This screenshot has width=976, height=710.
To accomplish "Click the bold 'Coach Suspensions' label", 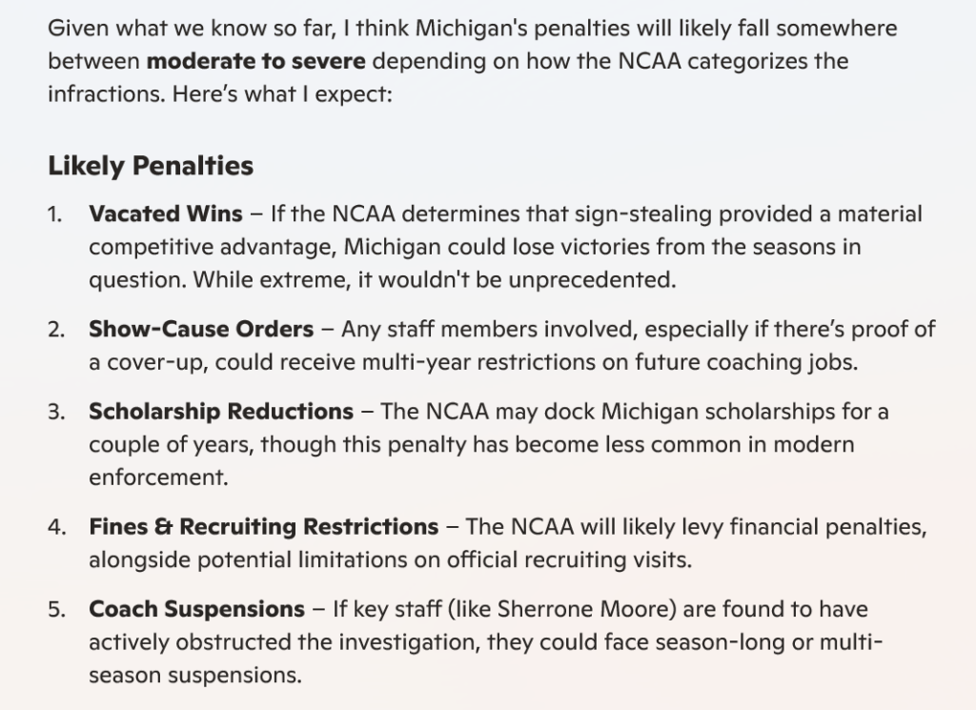I will pos(196,609).
